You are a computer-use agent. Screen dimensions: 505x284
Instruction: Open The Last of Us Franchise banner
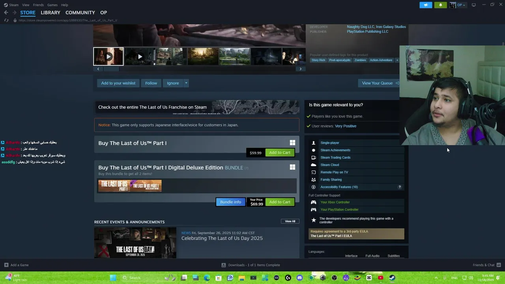pos(196,107)
